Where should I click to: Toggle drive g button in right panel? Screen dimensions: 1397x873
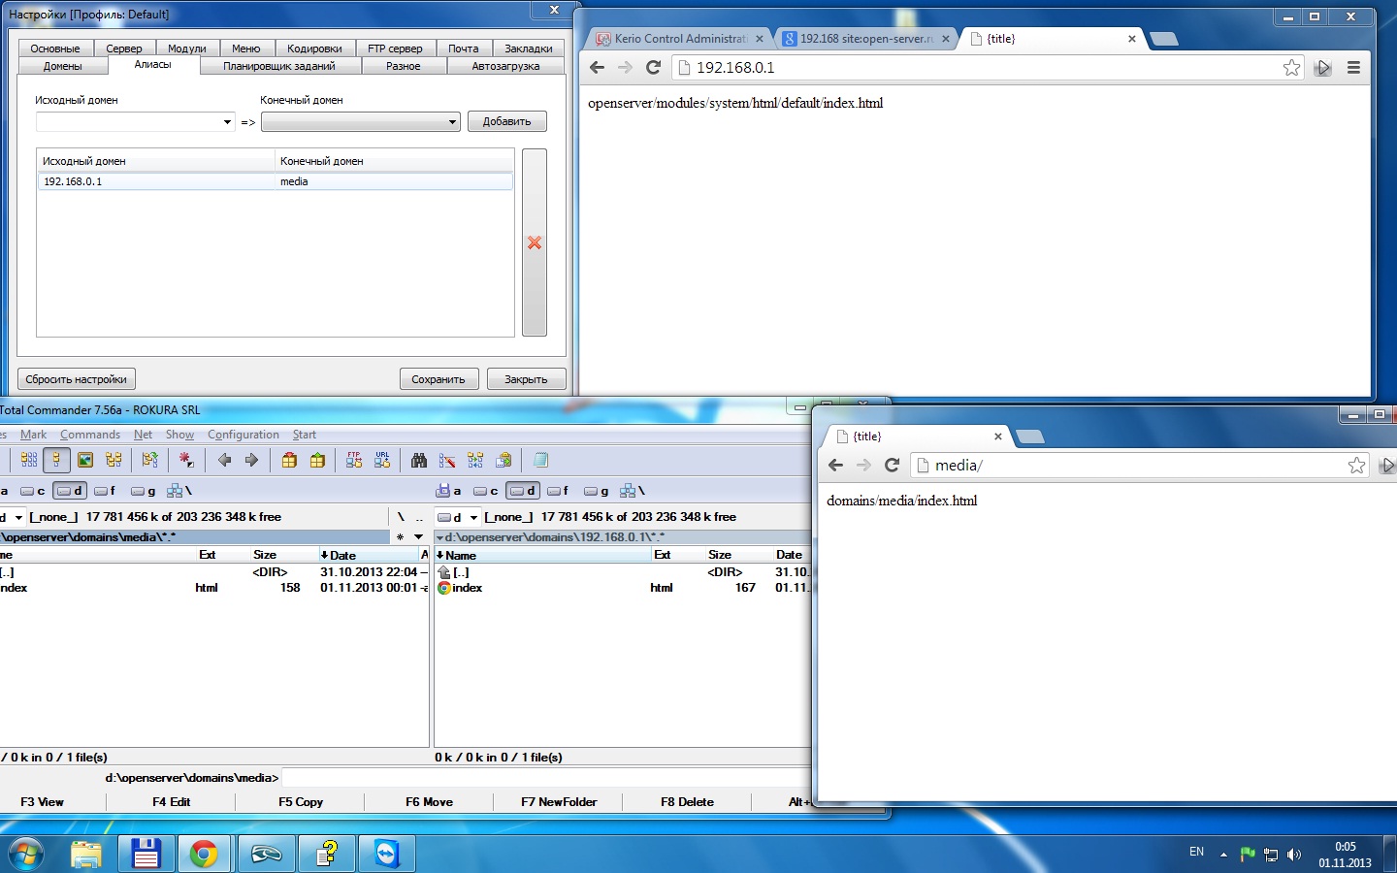596,491
